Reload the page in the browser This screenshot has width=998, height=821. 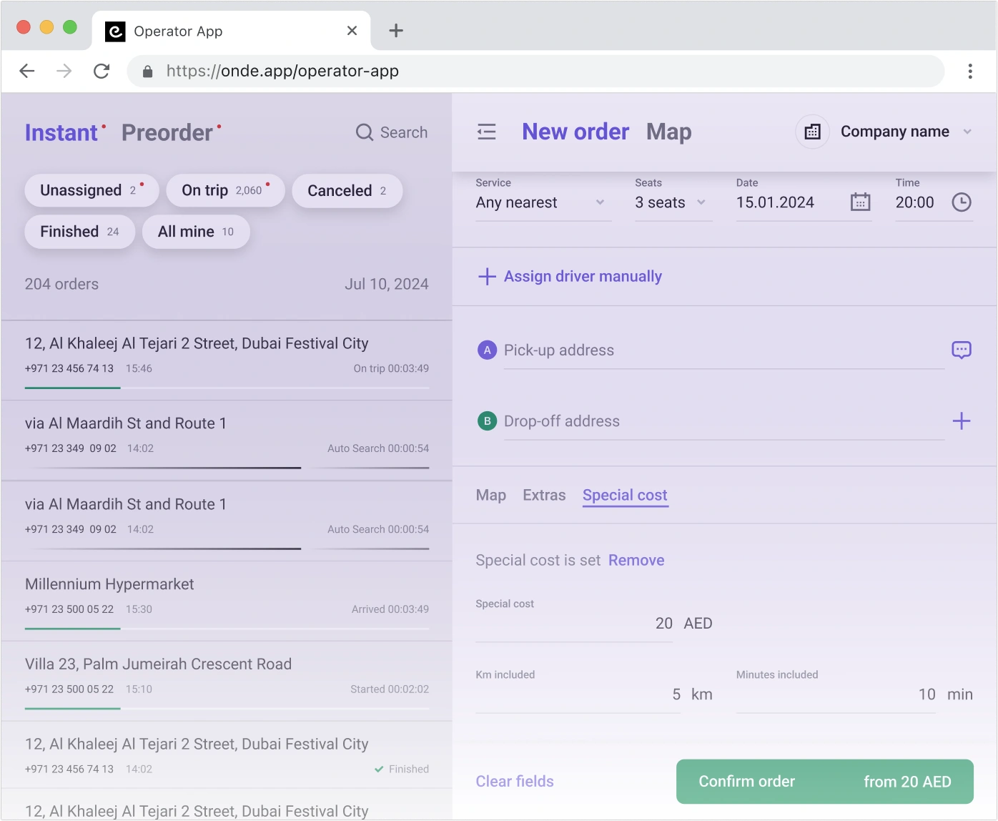(102, 71)
